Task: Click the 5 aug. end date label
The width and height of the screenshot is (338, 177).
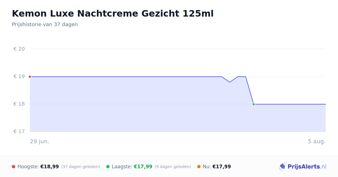Action: click(x=317, y=141)
